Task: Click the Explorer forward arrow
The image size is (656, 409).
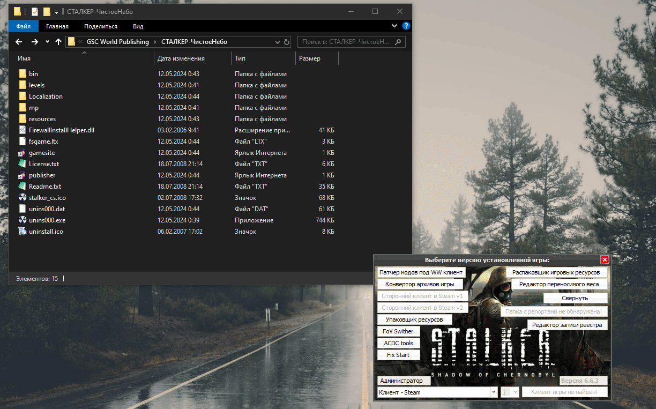Action: 35,42
